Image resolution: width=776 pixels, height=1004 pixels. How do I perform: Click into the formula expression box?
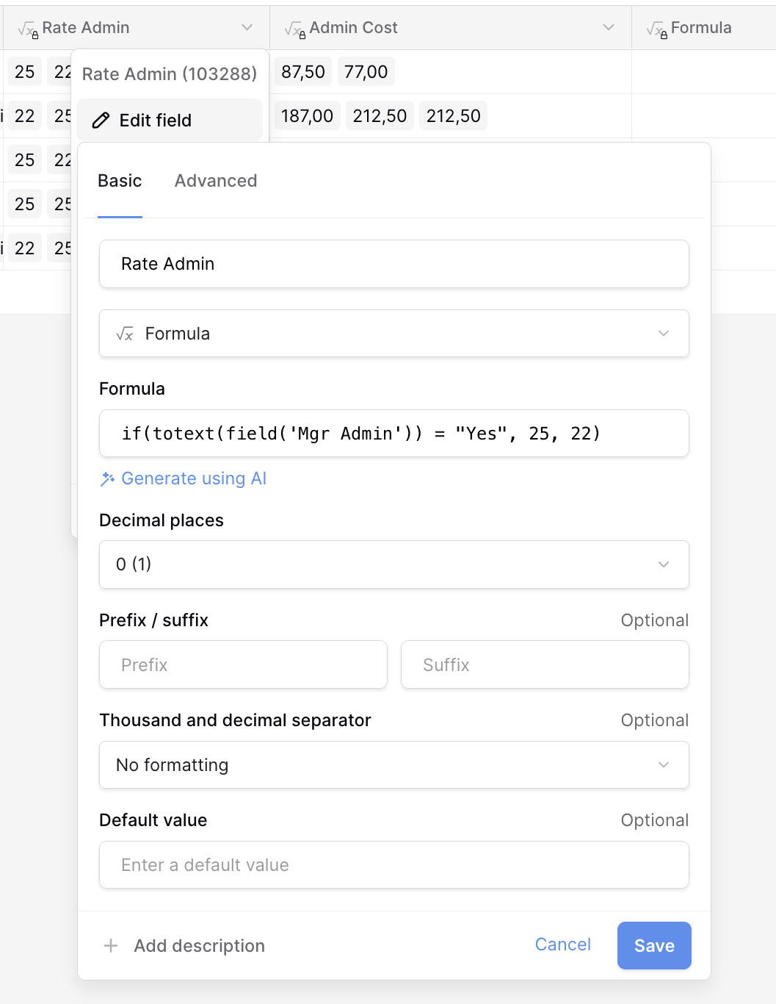(394, 434)
